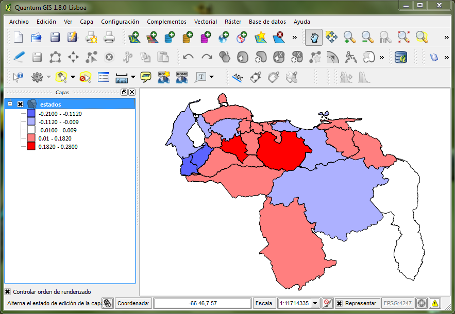Expand navigation toolbar overflow chevron after zoom icons
Image resolution: width=455 pixels, height=314 pixels.
click(447, 38)
